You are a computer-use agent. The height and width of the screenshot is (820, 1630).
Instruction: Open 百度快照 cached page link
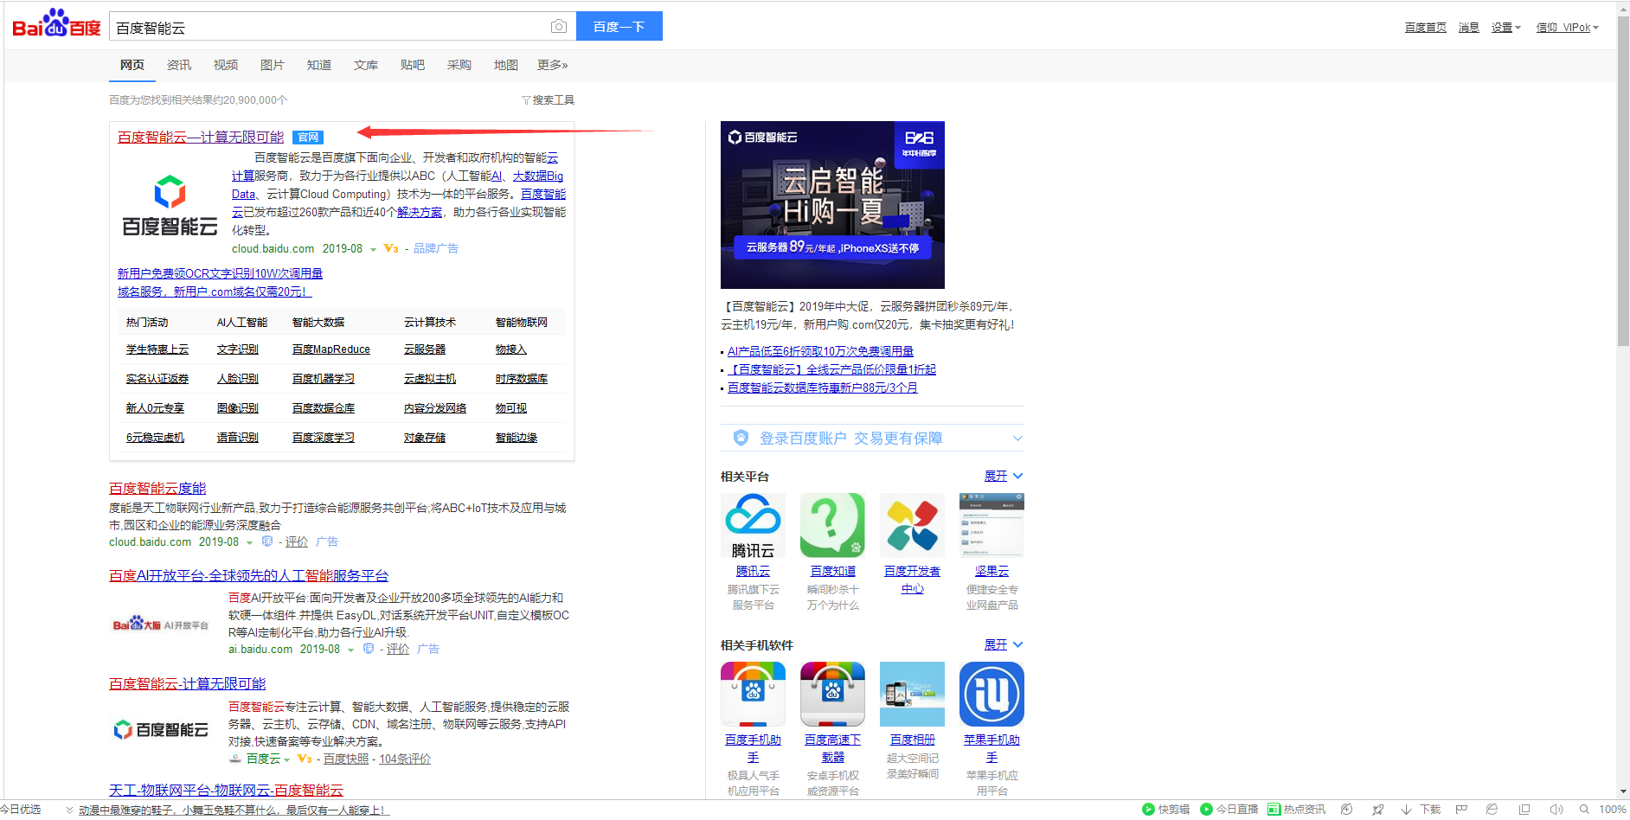click(346, 759)
